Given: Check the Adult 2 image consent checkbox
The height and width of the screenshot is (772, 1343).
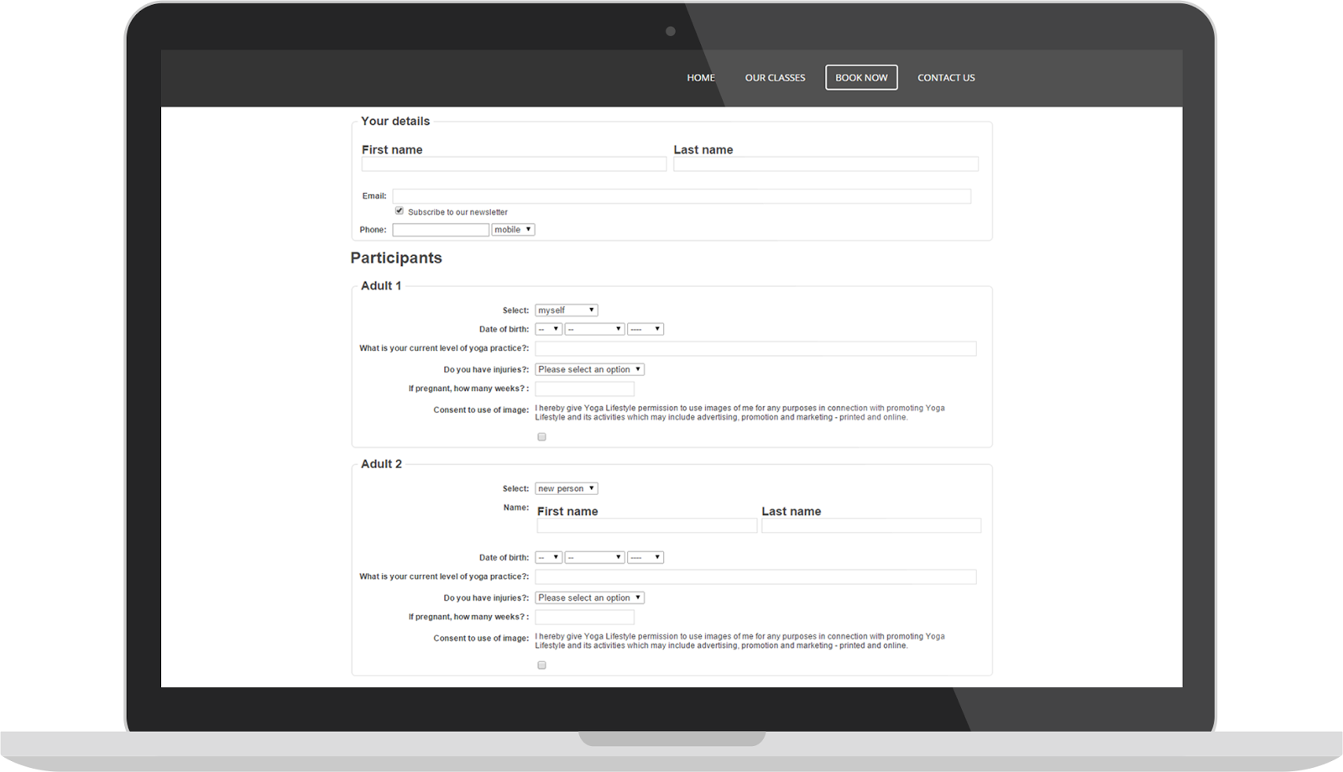Looking at the screenshot, I should coord(541,665).
